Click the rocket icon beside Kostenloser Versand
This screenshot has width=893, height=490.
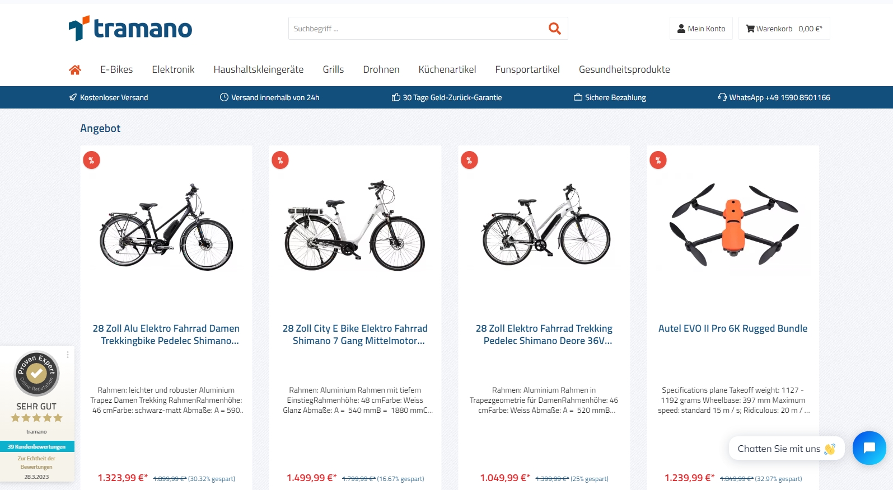pyautogui.click(x=73, y=97)
